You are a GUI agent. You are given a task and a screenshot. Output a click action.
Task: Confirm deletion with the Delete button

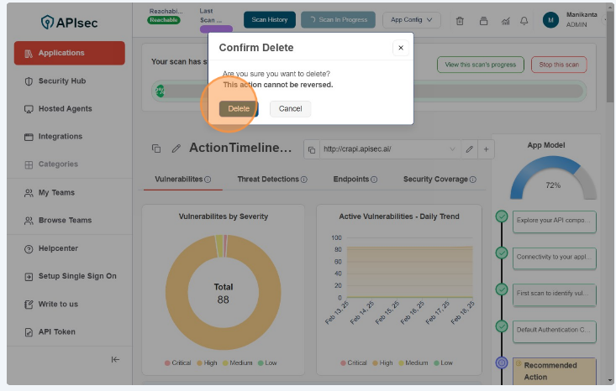point(239,109)
